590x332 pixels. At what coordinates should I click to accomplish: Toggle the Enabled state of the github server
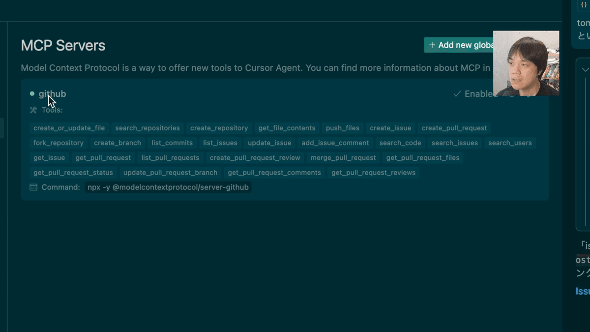pos(479,93)
